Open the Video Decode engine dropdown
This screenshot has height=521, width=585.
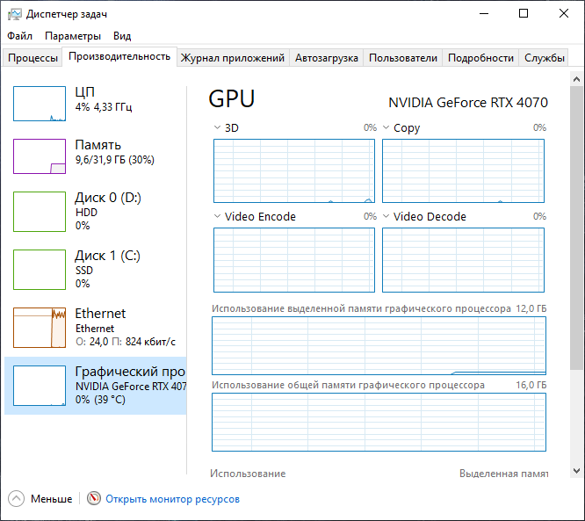[386, 217]
